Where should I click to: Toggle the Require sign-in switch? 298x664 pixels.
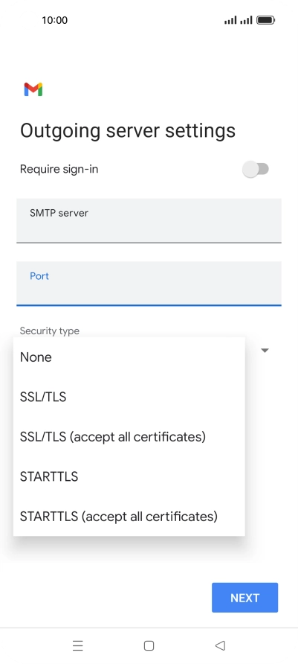(256, 169)
